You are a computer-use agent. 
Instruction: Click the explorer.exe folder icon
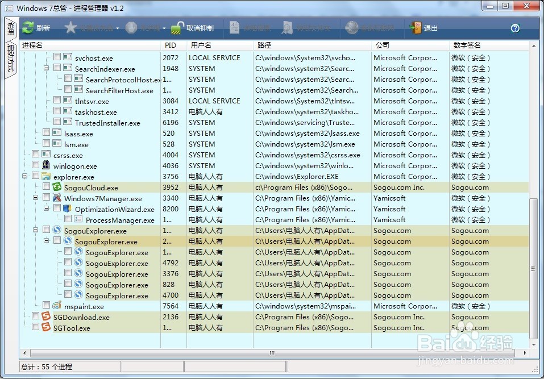46,176
